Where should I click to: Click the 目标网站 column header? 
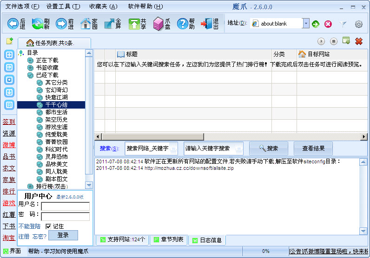click(332, 54)
